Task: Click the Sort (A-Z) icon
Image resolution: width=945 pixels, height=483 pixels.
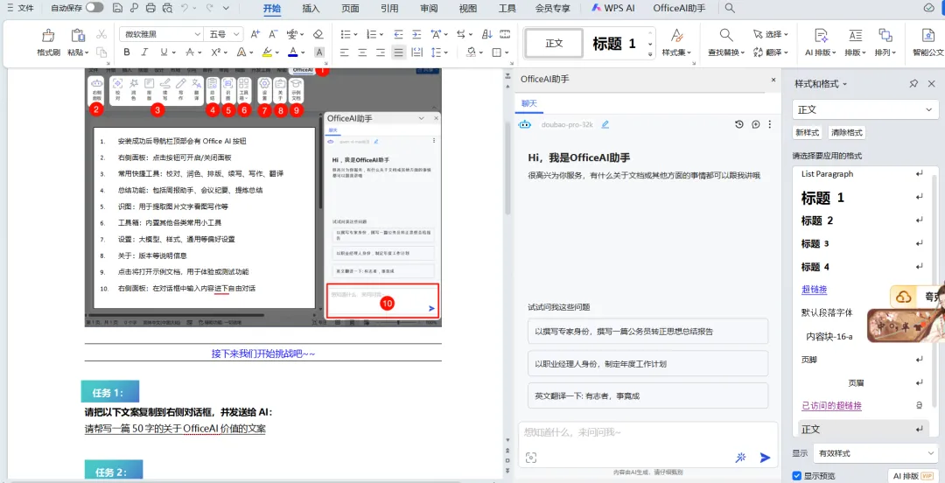Action: [487, 34]
